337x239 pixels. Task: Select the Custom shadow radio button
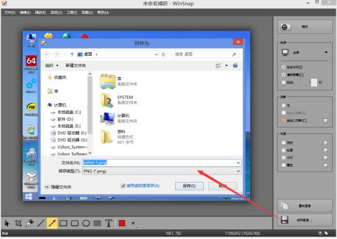point(283,121)
